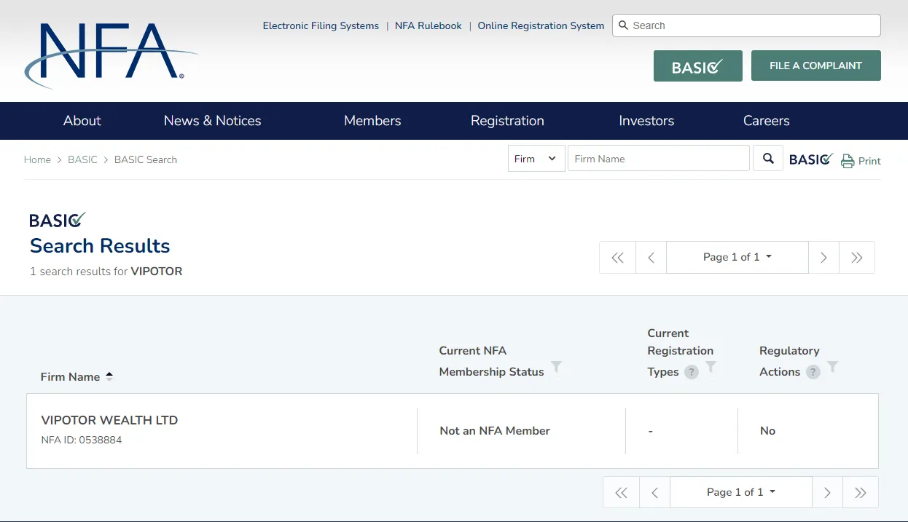
Task: Show help for Regulatory Actions
Action: (x=813, y=372)
